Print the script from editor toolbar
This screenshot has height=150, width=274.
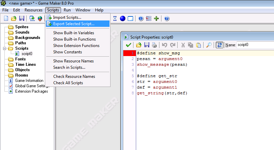pos(154,45)
